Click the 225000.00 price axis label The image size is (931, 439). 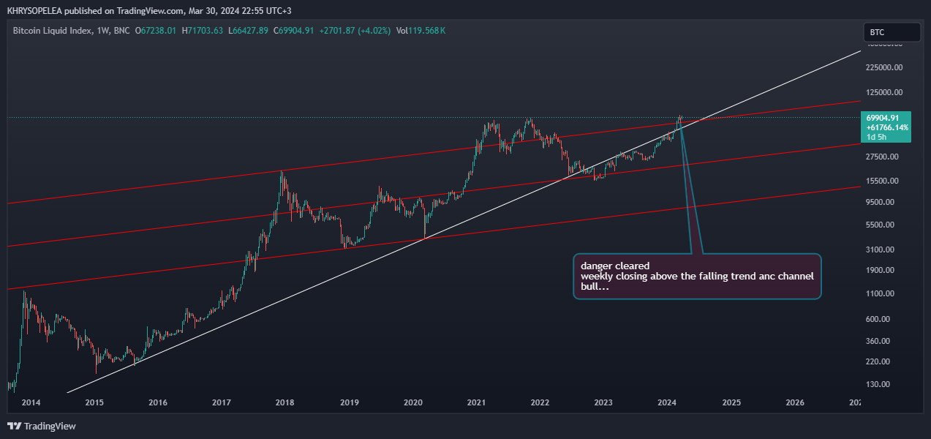883,67
